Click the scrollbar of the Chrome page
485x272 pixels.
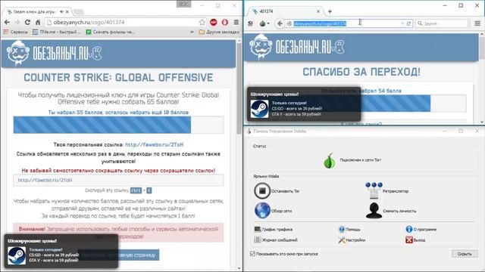pyautogui.click(x=239, y=89)
